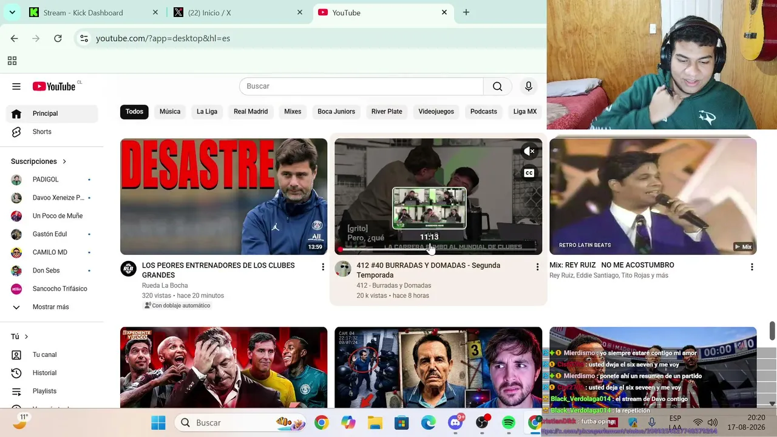The image size is (777, 437).
Task: Open the Rueda La Bocha channel avatar
Action: (x=128, y=269)
